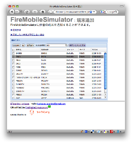Image resolution: width=132 pixels, height=143 pixels.
Task: Open the @Takahiro Horikawa link
Action: point(20,104)
